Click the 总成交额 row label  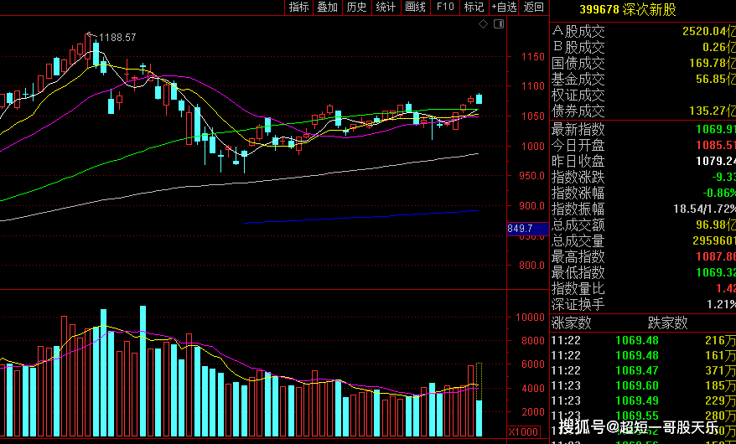pos(578,225)
